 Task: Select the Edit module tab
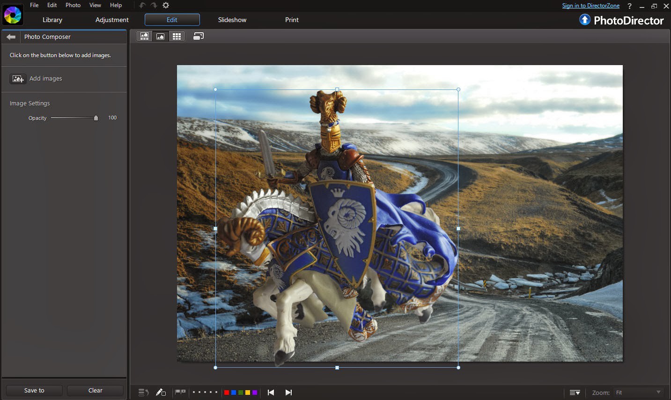(x=172, y=20)
